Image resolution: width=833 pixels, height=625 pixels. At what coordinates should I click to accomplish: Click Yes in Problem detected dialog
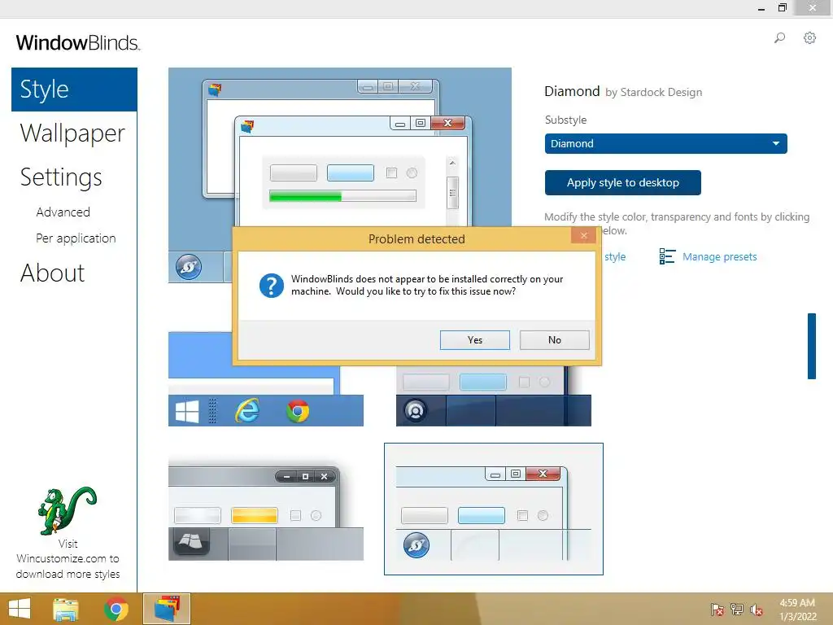click(x=475, y=340)
